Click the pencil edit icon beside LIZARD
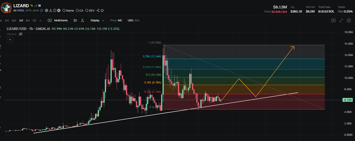This screenshot has height=141, width=355. click(35, 6)
